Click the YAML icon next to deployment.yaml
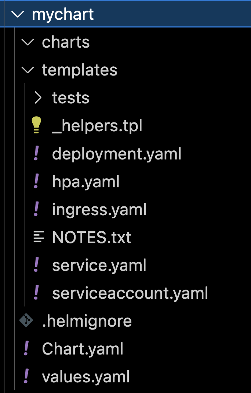Screen dimensions: 251x393 [36, 154]
